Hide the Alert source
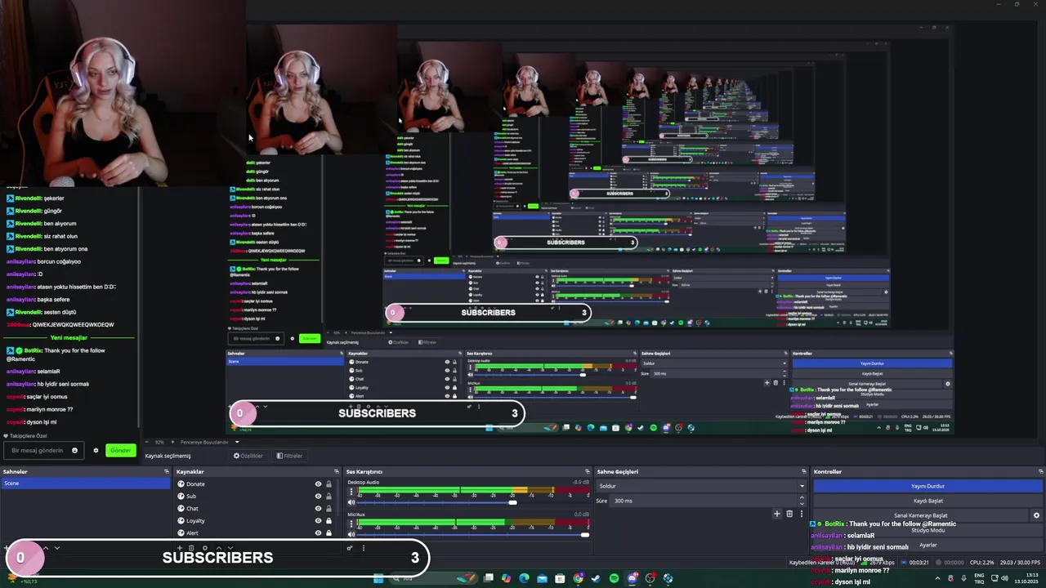 [318, 532]
